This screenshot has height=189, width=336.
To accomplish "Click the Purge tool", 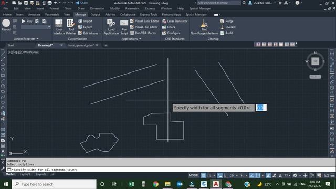I will [227, 21].
